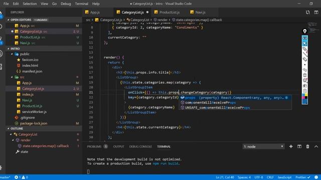Collapse CategoryList in the outline
Image resolution: width=321 pixels, height=180 pixels.
click(11, 134)
